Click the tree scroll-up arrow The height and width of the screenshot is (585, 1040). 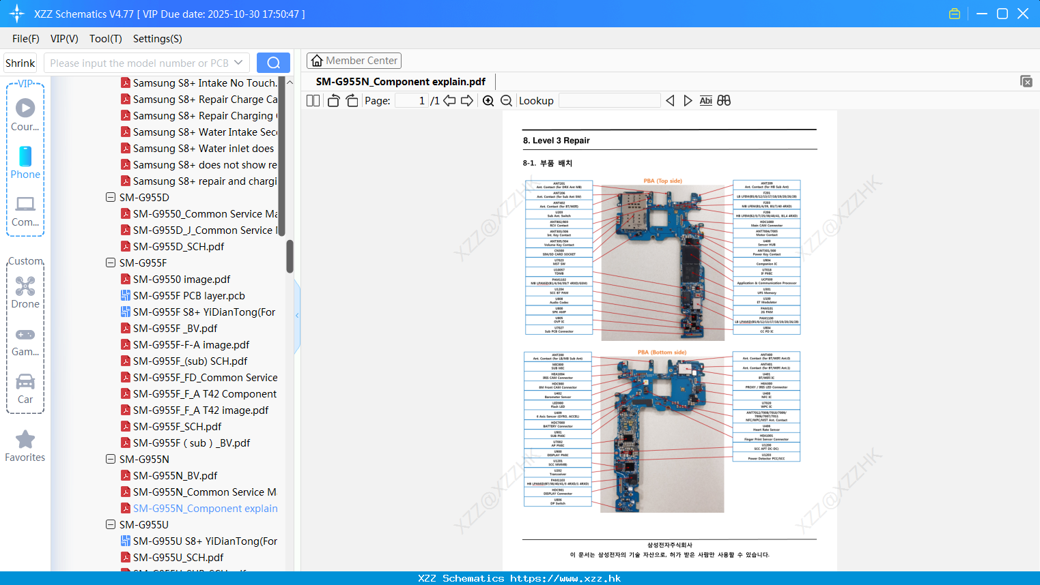(290, 82)
